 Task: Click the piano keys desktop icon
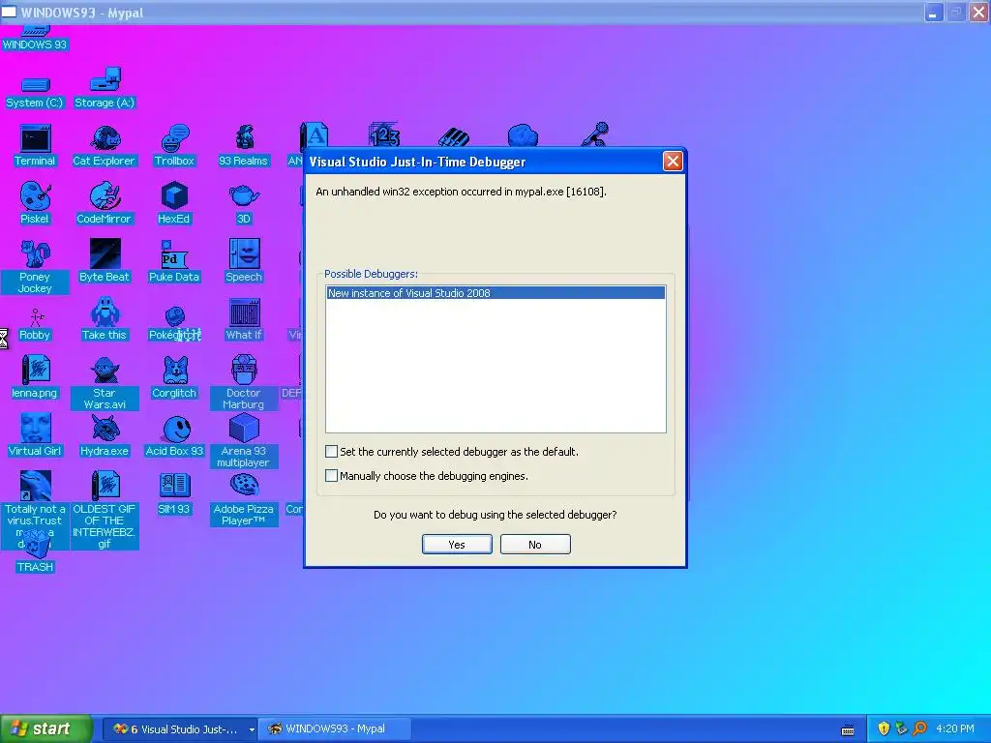click(454, 135)
